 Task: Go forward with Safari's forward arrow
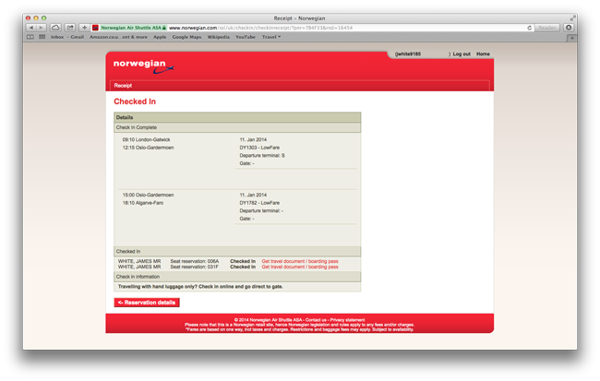[x=41, y=28]
